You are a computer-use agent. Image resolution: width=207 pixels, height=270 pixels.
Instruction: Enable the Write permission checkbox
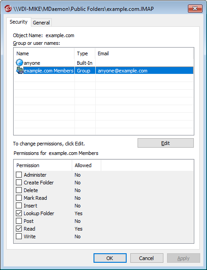19,236
